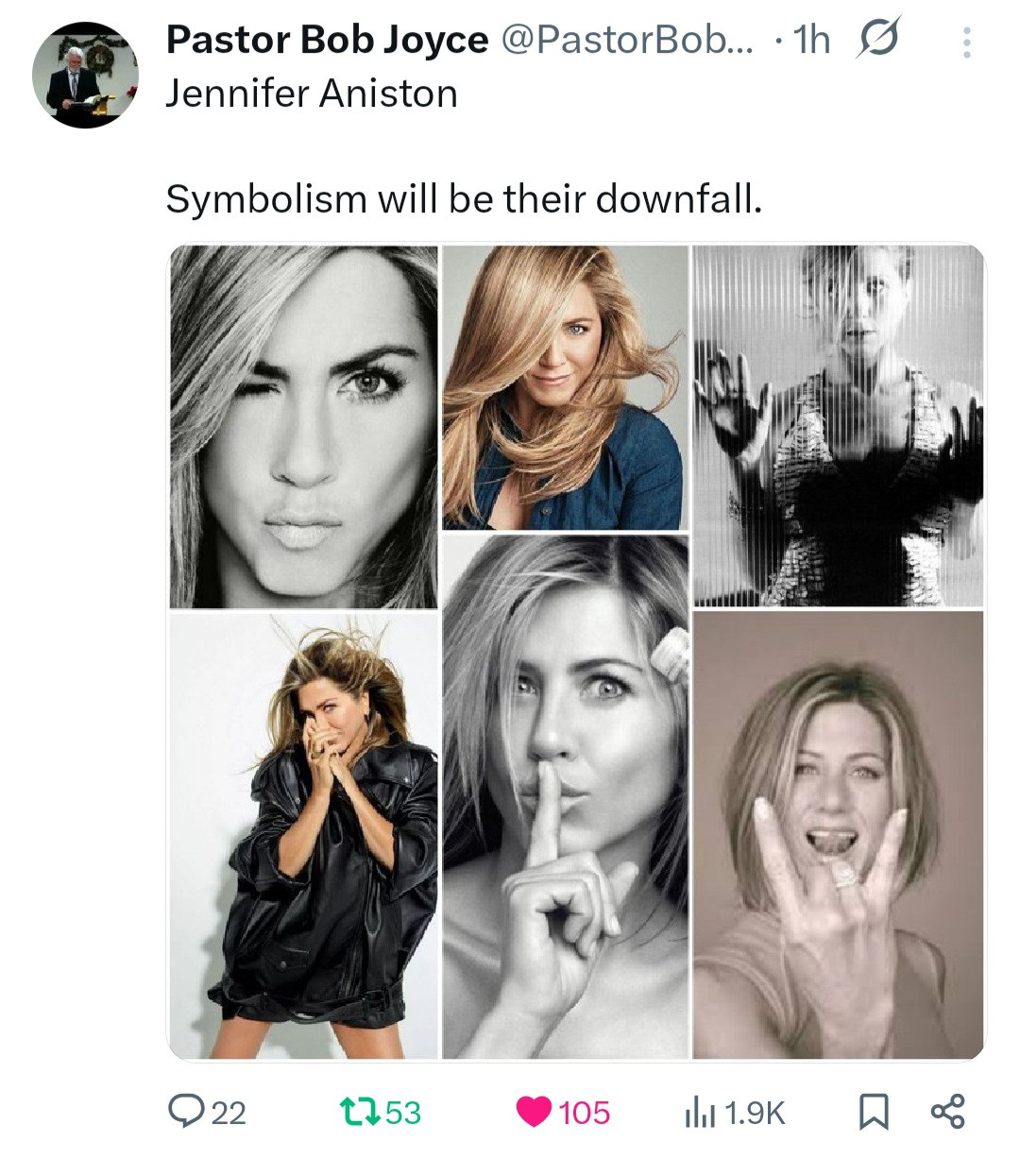Screen dimensions: 1020x1158
Task: Open the black-and-white winking close-up photo
Action: (304, 427)
